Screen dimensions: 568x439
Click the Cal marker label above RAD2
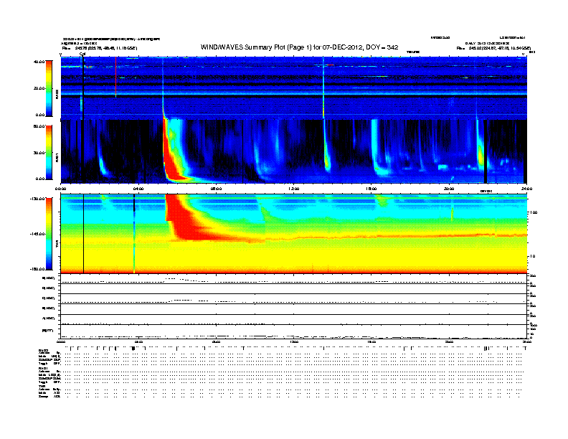point(82,55)
